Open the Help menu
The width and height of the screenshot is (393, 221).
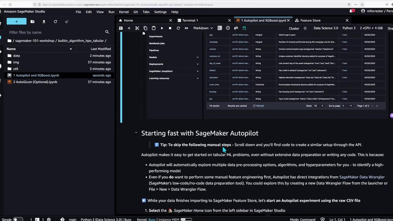(x=175, y=12)
